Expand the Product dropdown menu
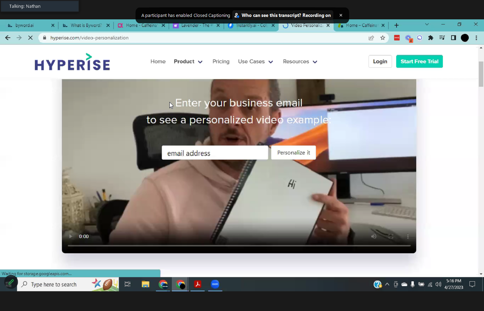Image resolution: width=484 pixels, height=311 pixels. pyautogui.click(x=188, y=62)
